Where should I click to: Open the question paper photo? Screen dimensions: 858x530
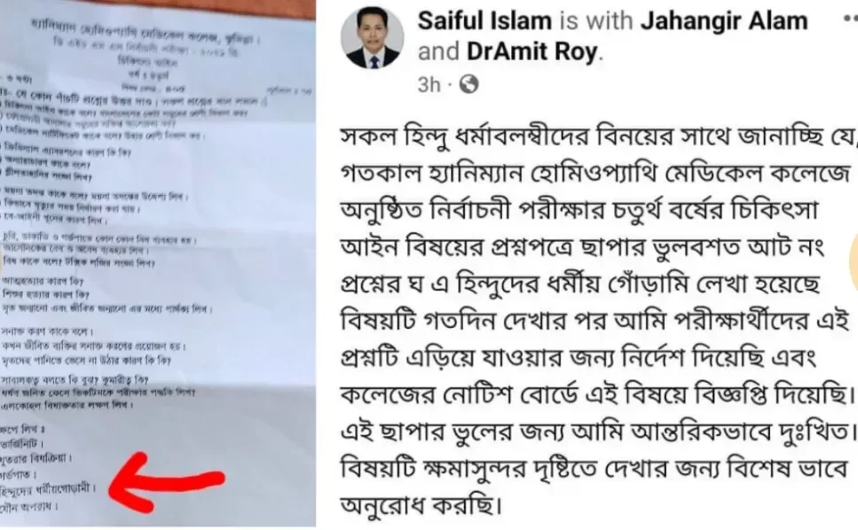pos(158,263)
